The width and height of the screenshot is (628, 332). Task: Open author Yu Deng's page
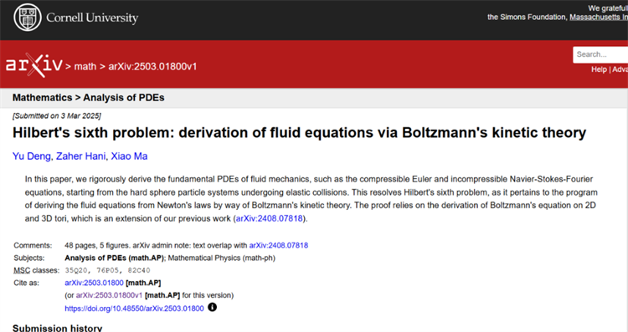(x=32, y=156)
